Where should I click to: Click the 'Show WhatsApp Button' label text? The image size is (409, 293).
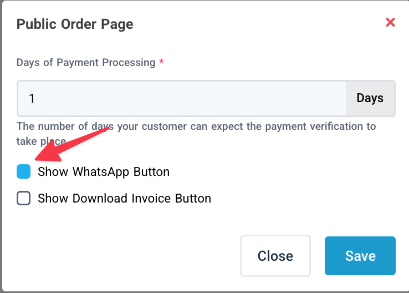coord(103,171)
